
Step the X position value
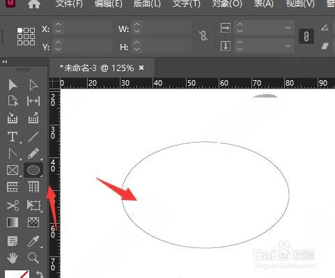pos(58,28)
